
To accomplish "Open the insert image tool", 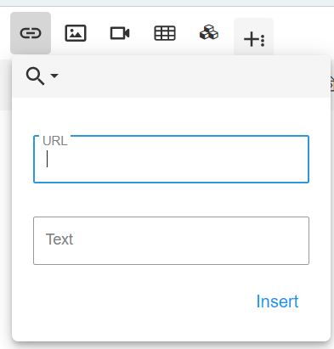I will coord(76,33).
